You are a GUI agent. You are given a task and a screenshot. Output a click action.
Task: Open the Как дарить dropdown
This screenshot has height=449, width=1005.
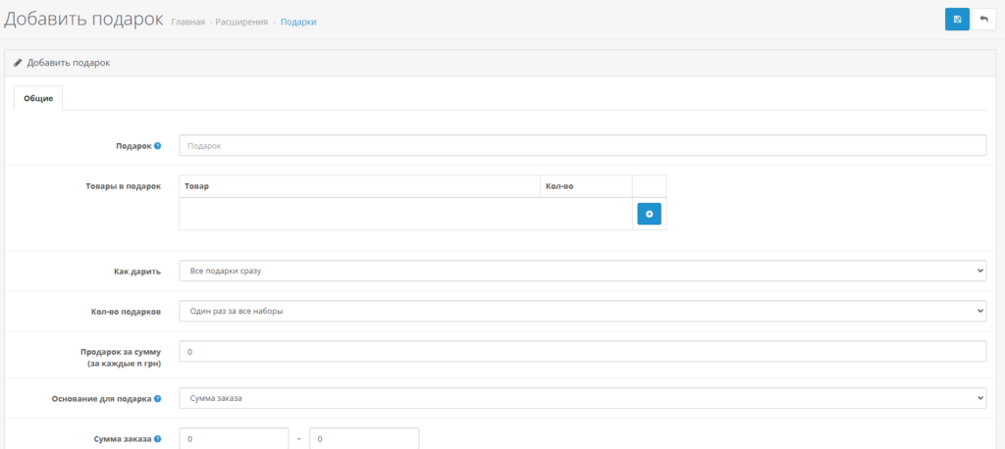(x=582, y=271)
